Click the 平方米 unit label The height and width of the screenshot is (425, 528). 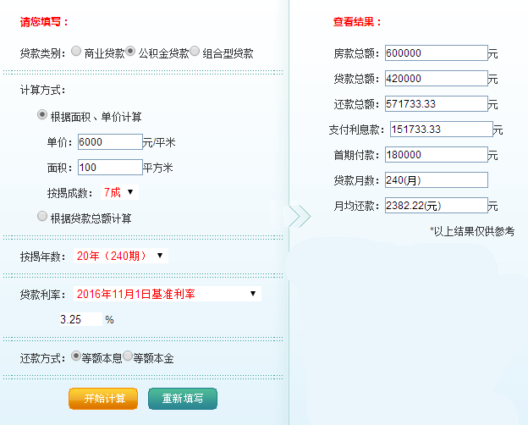pos(158,168)
